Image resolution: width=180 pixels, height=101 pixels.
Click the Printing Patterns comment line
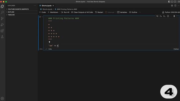pyautogui.click(x=64, y=18)
